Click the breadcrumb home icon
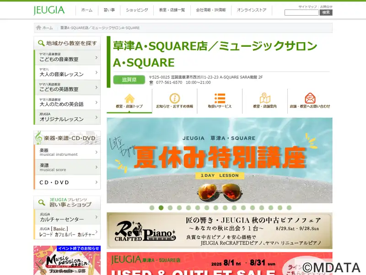The width and height of the screenshot is (366, 275). coord(38,27)
